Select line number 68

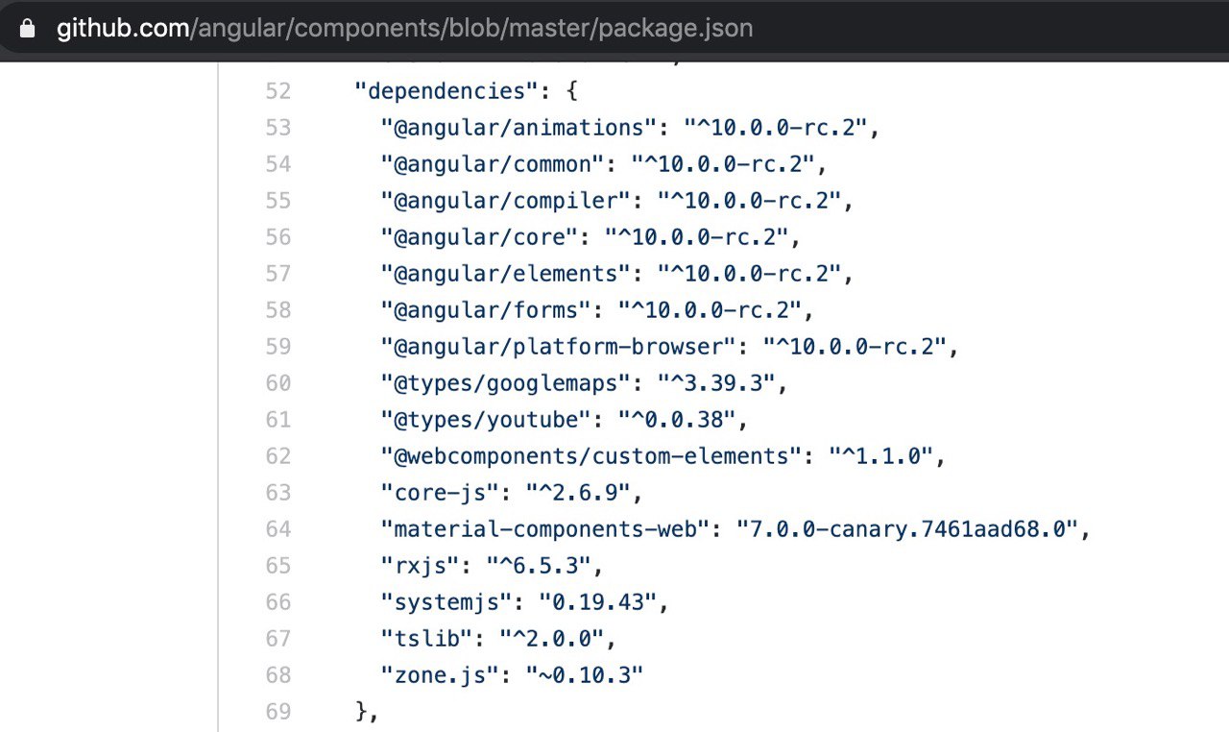pos(278,675)
